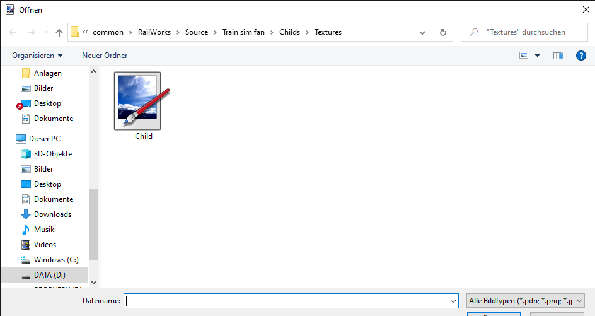Click the paint.net icon in title bar
Screen dimensions: 595x316
click(x=10, y=9)
